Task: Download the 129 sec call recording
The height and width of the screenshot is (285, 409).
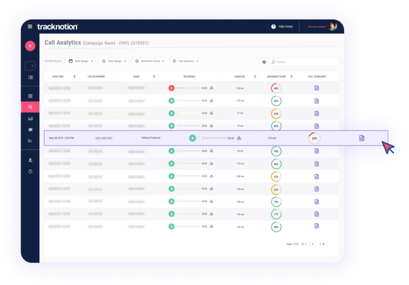Action: click(212, 214)
